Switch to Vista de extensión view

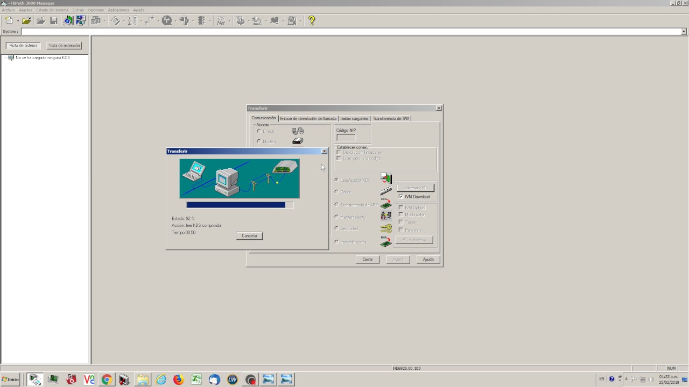coord(64,46)
